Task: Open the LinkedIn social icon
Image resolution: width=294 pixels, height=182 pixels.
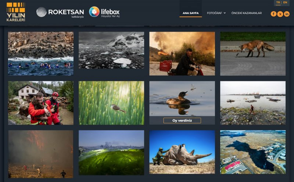Action: pyautogui.click(x=287, y=14)
